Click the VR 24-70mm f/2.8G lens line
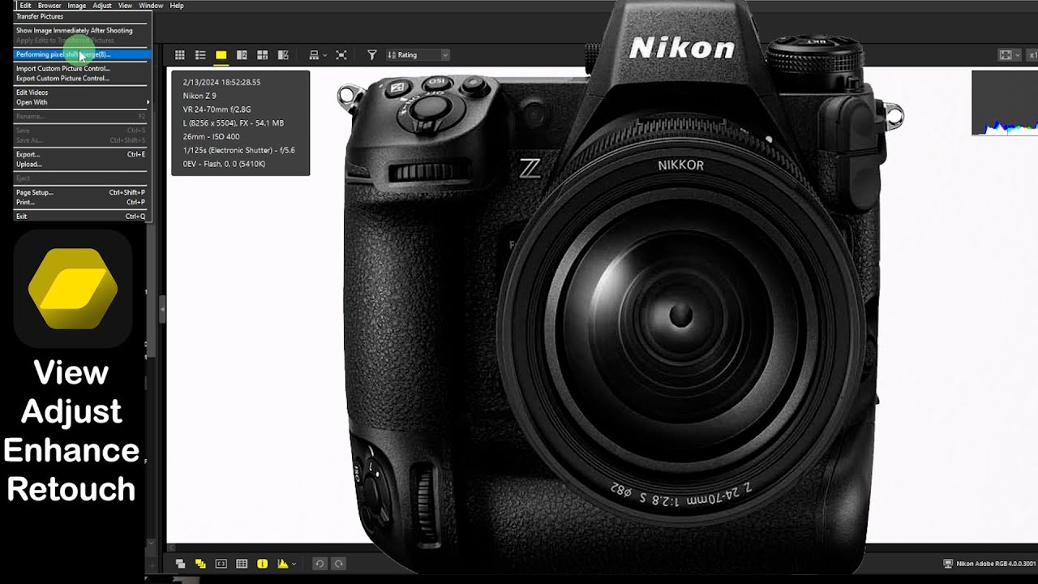The height and width of the screenshot is (584, 1038). pos(217,109)
